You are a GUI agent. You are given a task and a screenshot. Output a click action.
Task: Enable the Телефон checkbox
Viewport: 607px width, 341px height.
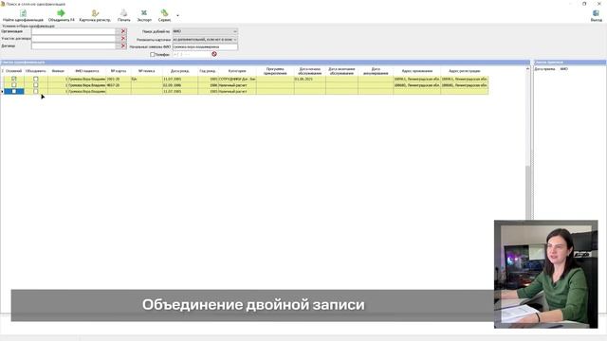(152, 55)
